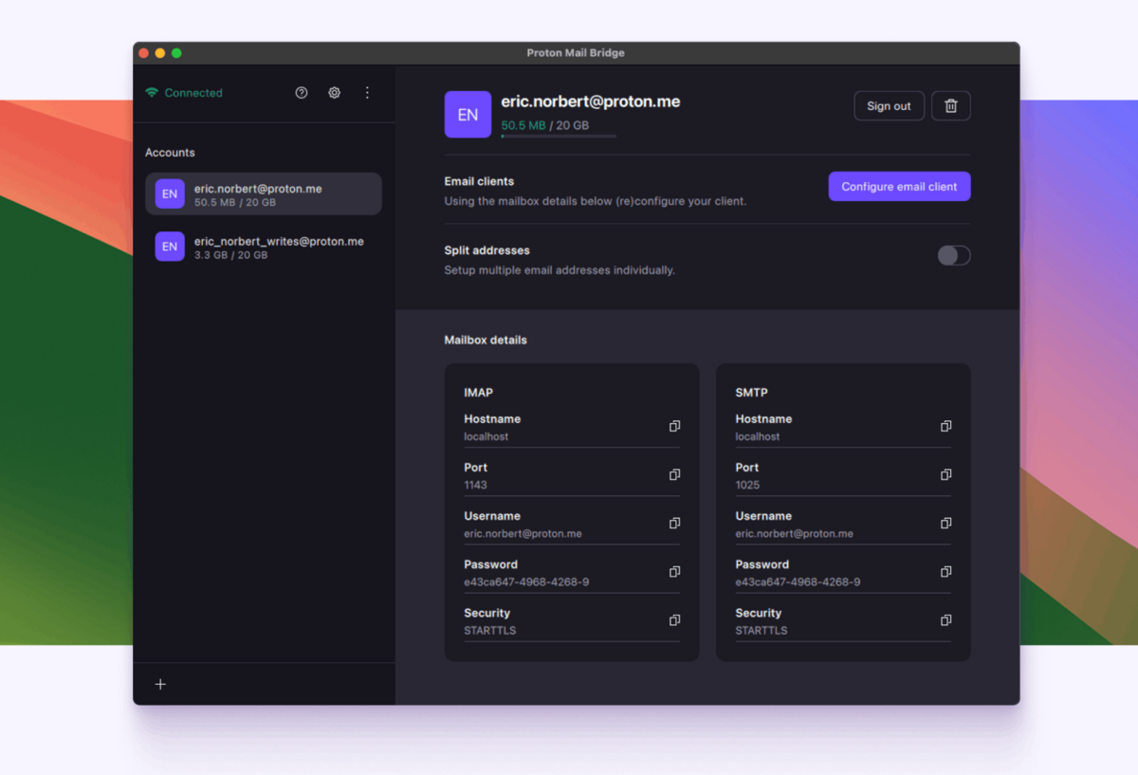This screenshot has width=1138, height=775.
Task: Click the SMTP username value eric.norbert@proton.me
Action: click(x=795, y=533)
